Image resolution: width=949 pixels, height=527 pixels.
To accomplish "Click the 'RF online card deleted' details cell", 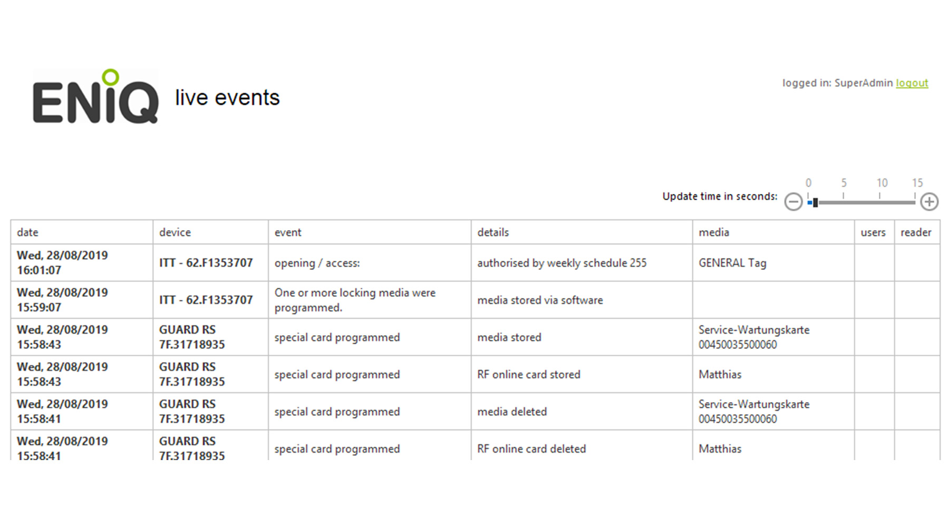I will coord(531,449).
